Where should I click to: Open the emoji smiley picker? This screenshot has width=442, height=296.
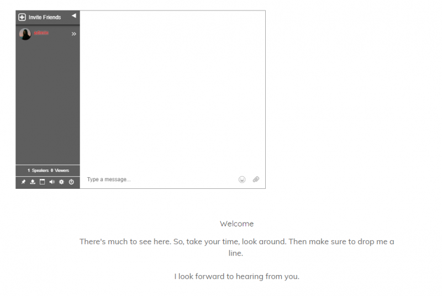coord(242,179)
